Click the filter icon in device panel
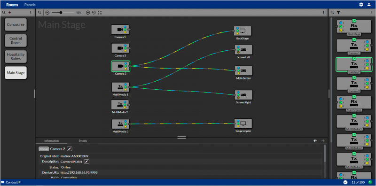Screen dimensions: 376x186 coord(338,13)
